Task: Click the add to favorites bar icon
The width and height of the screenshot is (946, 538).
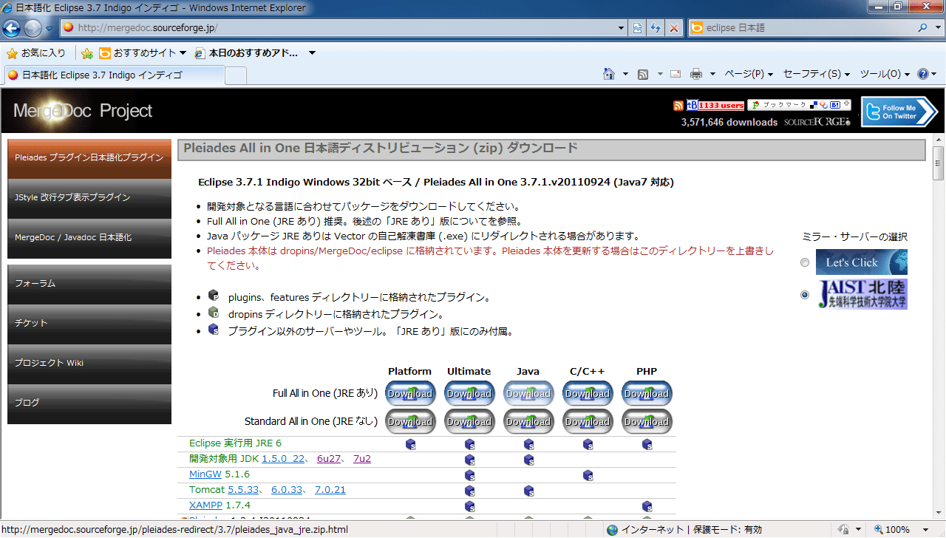Action: click(x=87, y=53)
